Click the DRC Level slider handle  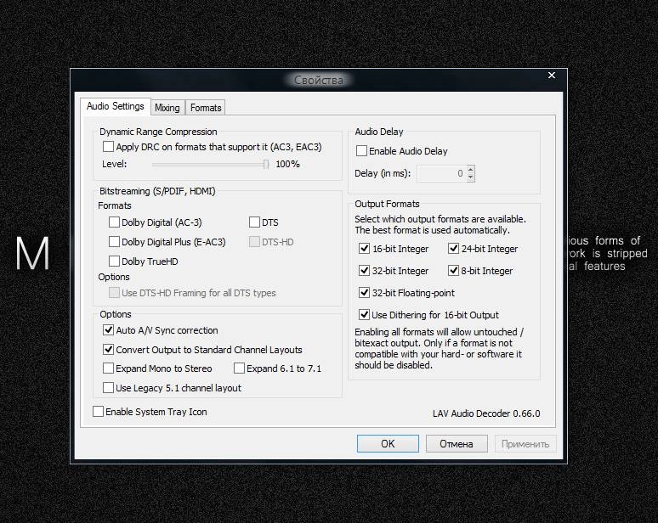click(265, 164)
